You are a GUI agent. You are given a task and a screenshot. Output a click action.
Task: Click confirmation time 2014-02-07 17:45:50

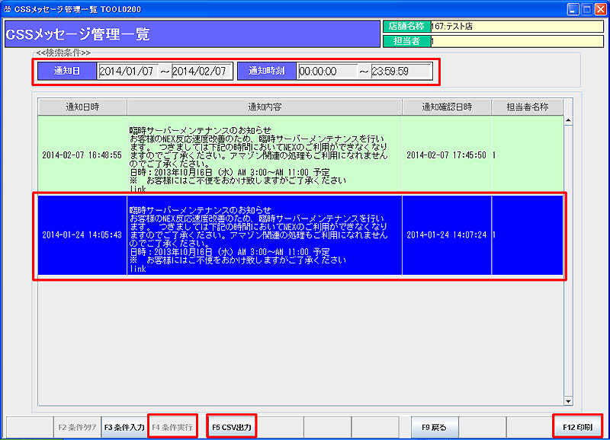[x=447, y=155]
